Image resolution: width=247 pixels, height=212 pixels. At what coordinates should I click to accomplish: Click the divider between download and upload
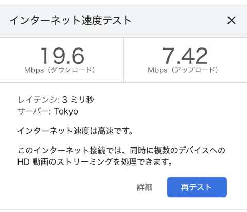point(123,60)
